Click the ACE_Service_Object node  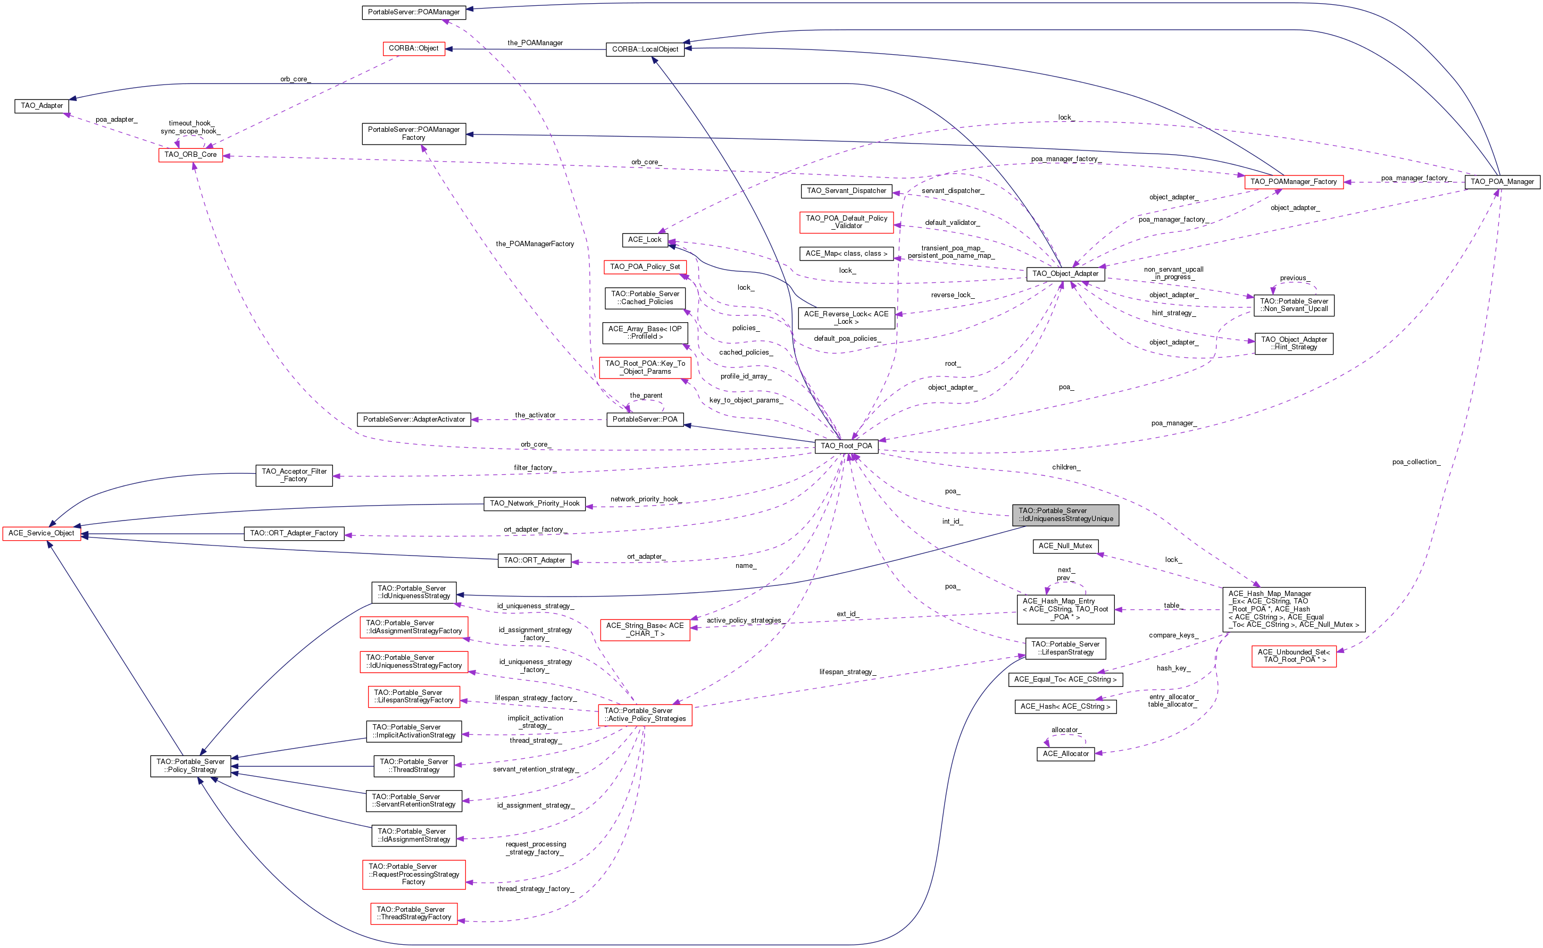pos(41,533)
